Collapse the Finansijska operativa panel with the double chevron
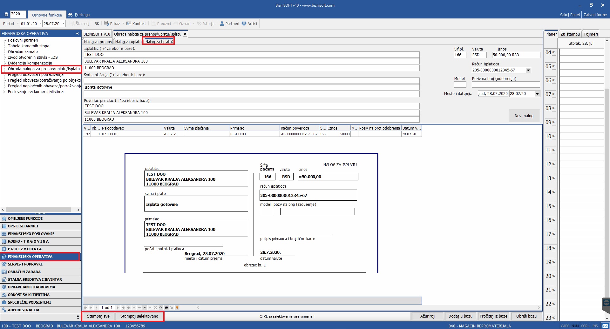610x329 pixels. tap(77, 33)
